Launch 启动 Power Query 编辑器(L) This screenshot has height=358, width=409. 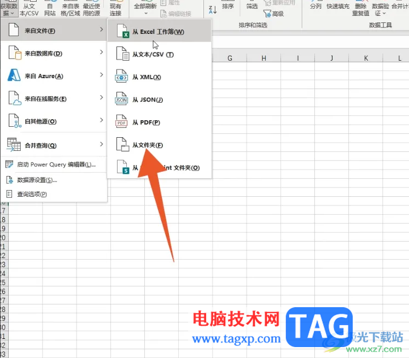[54, 165]
